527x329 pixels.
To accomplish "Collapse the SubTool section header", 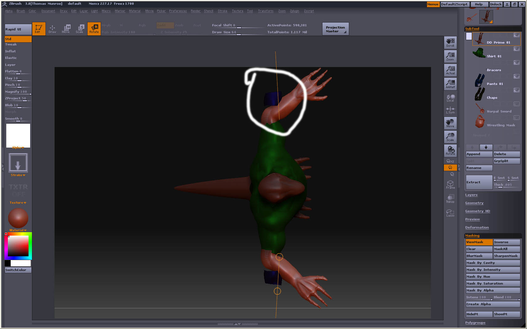I will click(x=472, y=29).
